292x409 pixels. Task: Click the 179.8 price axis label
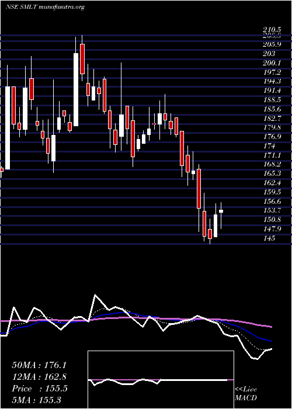(272, 127)
